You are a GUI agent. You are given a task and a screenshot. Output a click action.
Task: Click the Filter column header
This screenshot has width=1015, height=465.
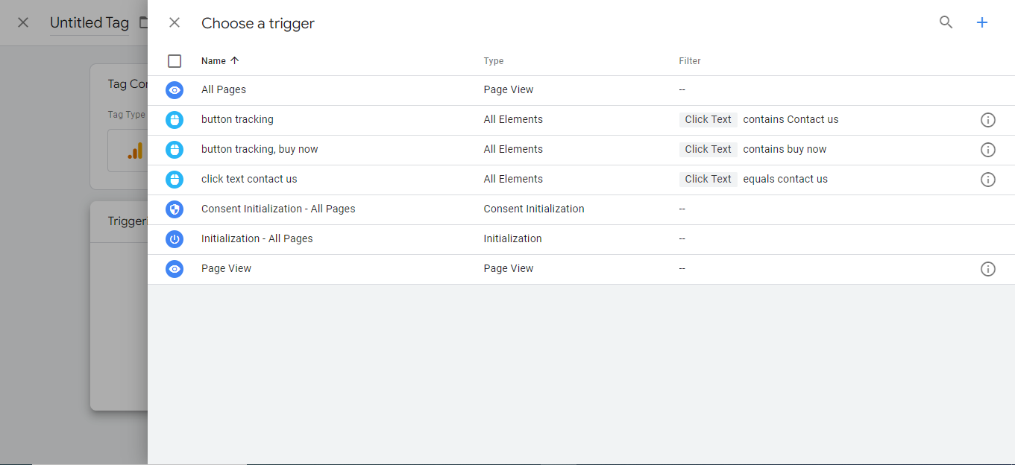pyautogui.click(x=689, y=61)
